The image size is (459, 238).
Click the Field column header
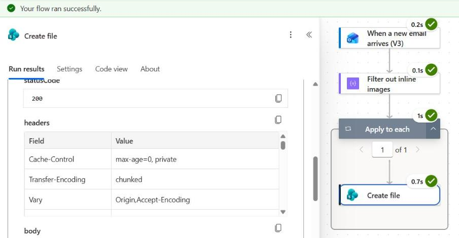coord(67,141)
